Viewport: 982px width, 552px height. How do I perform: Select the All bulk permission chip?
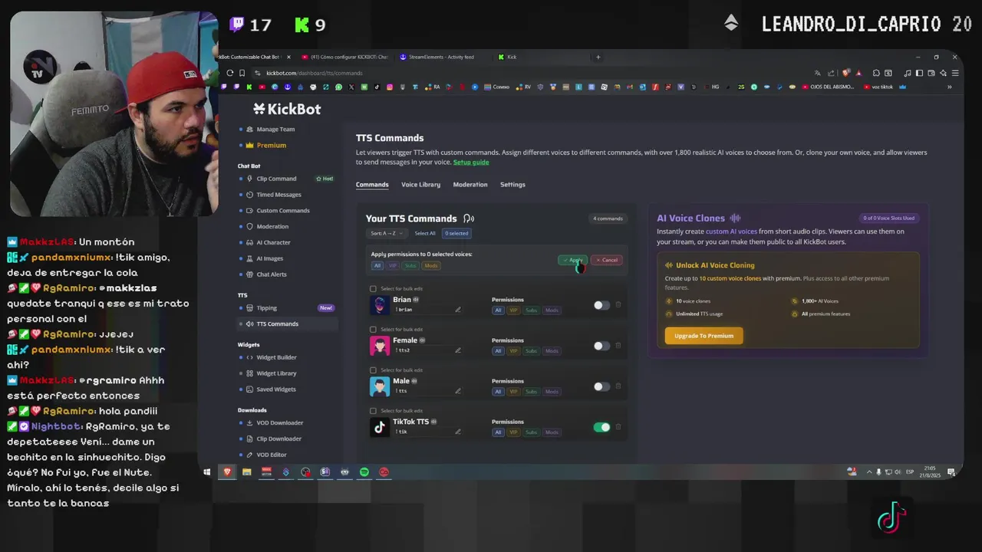click(377, 266)
